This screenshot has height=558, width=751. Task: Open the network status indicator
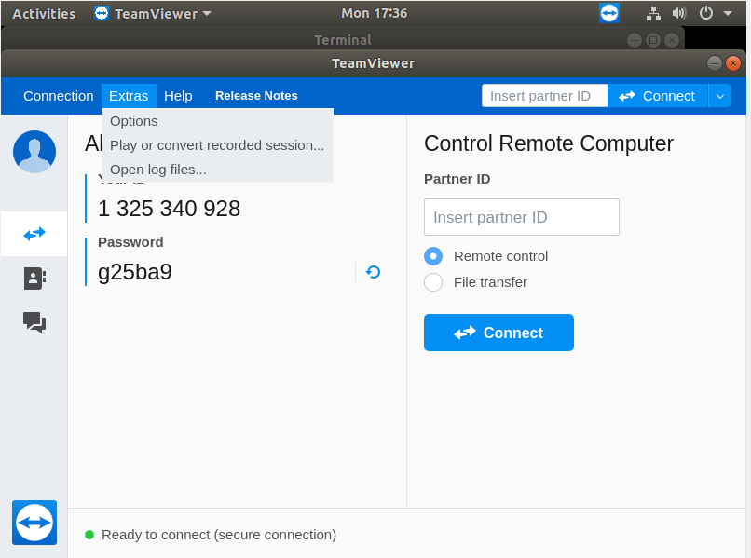pos(653,13)
